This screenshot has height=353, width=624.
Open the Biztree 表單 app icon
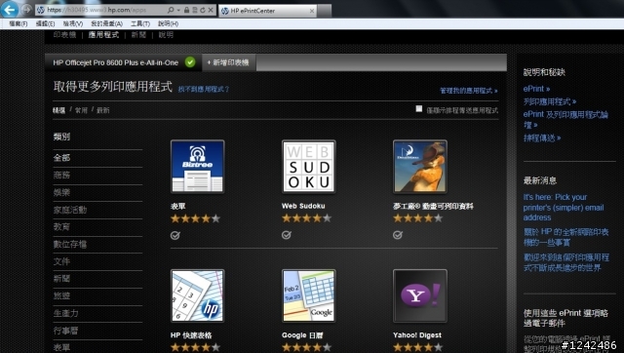tap(197, 167)
